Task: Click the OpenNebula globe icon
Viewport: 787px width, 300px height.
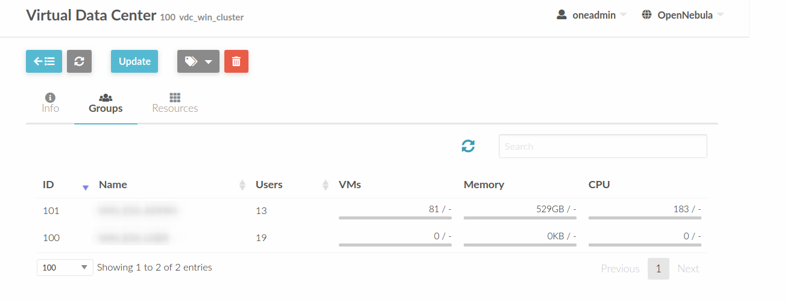Action: (x=646, y=15)
